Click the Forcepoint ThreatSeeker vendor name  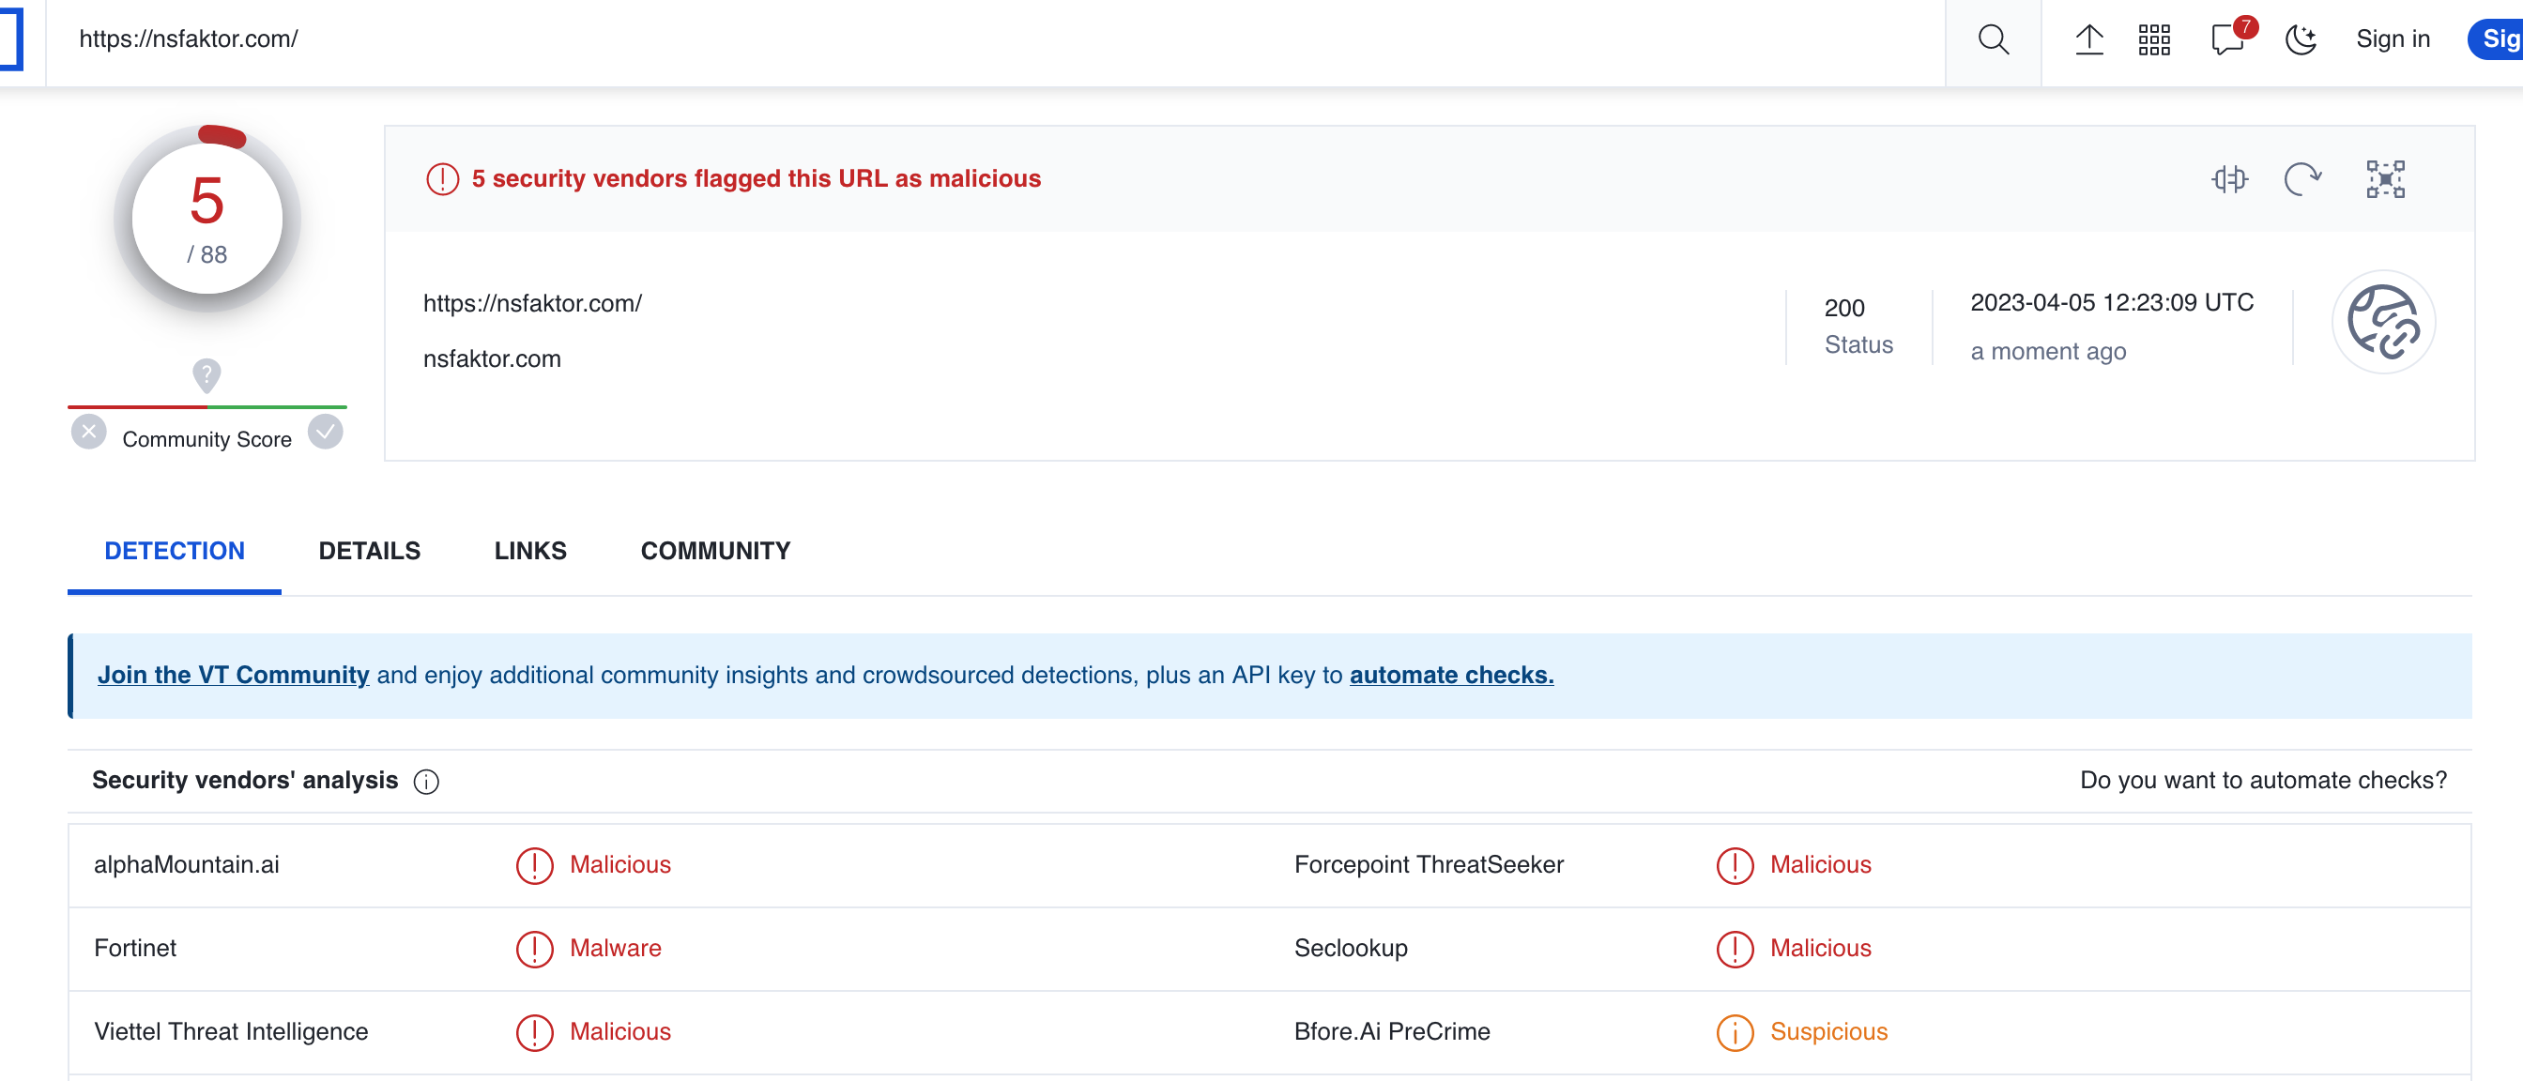tap(1428, 864)
